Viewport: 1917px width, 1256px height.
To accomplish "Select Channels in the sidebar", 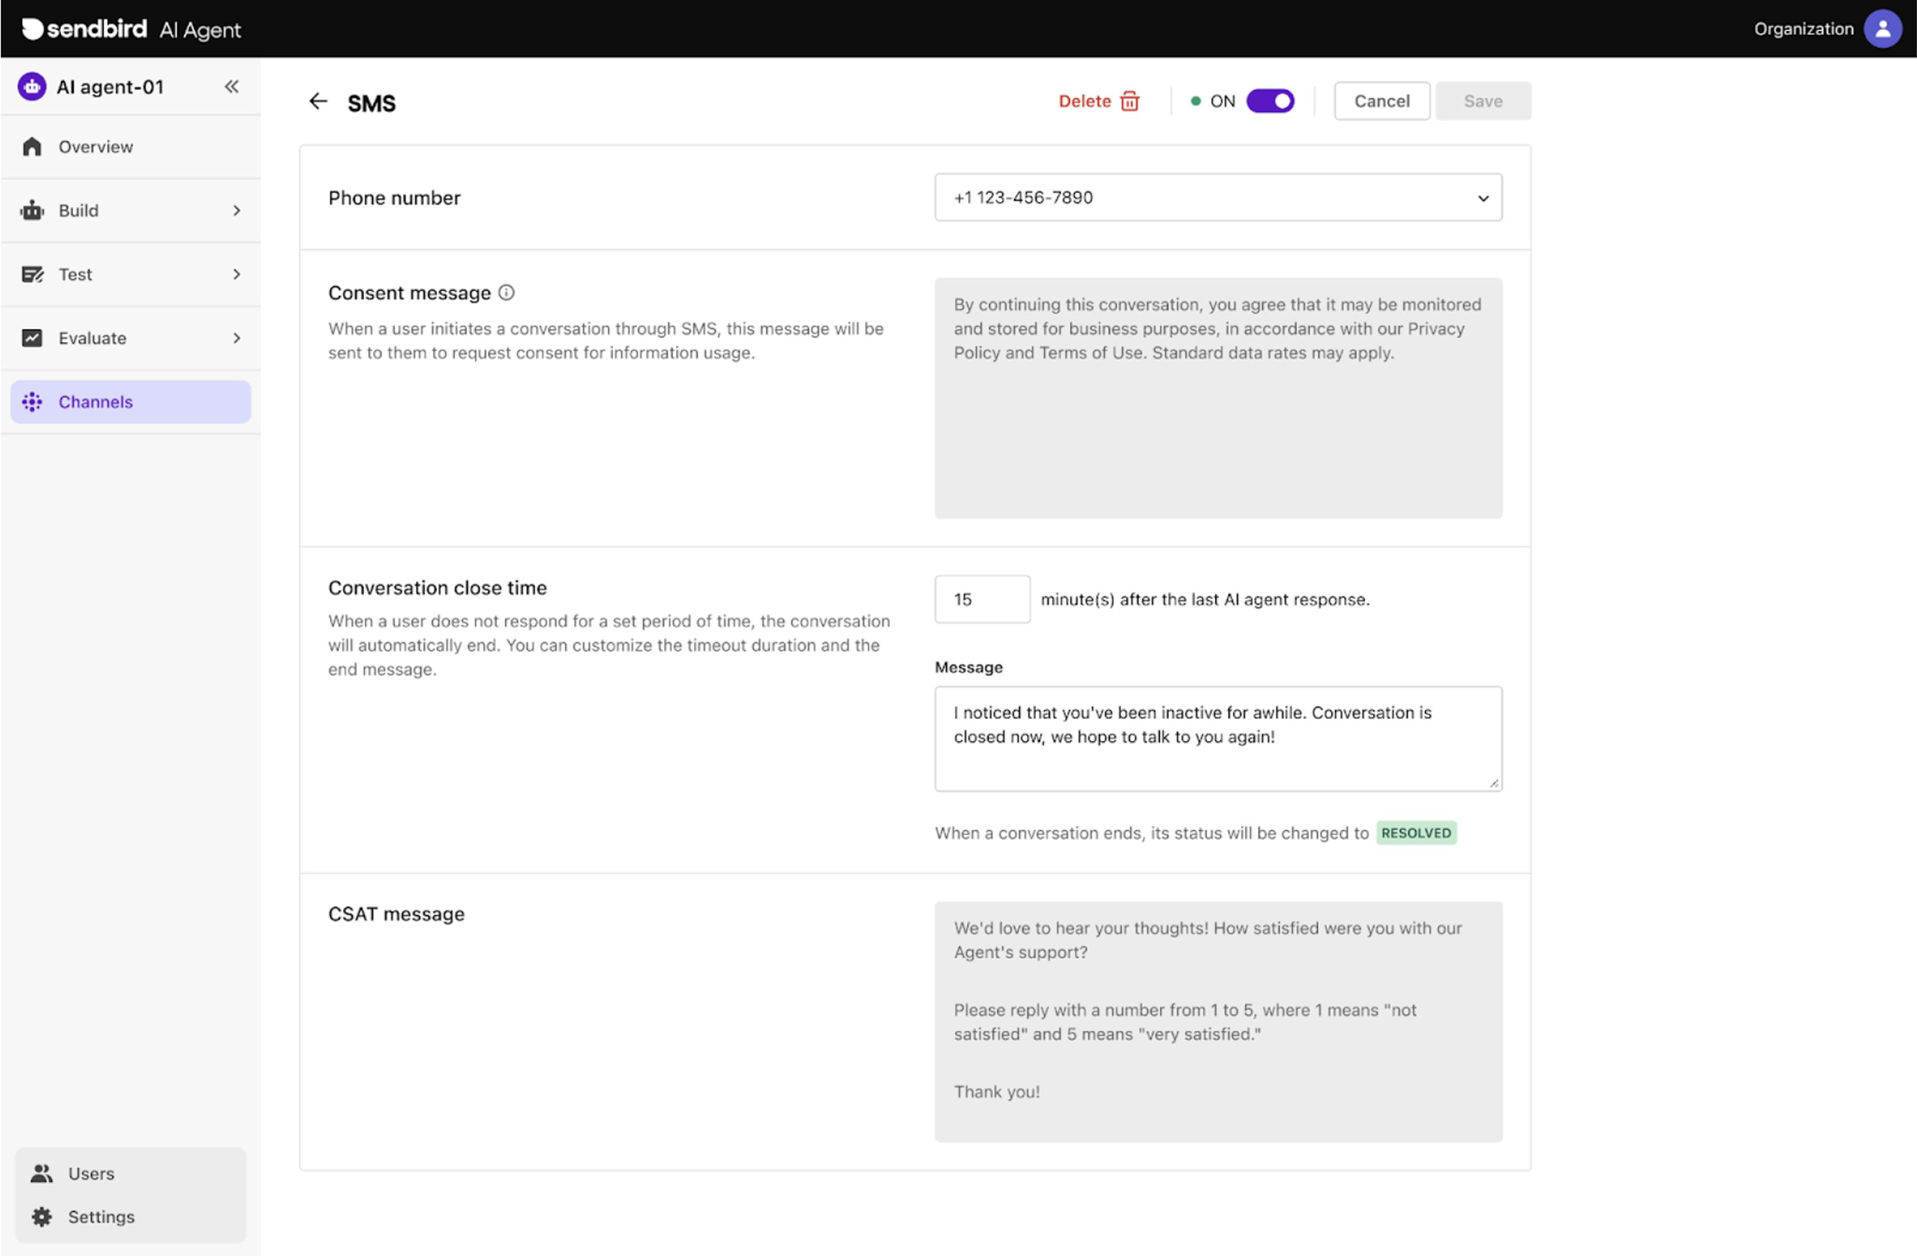I will pos(131,402).
